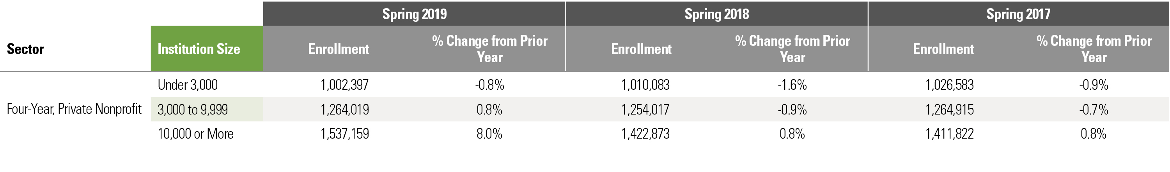The height and width of the screenshot is (172, 1170).
Task: Click the 1,264,019 enrollment value
Action: (x=344, y=109)
